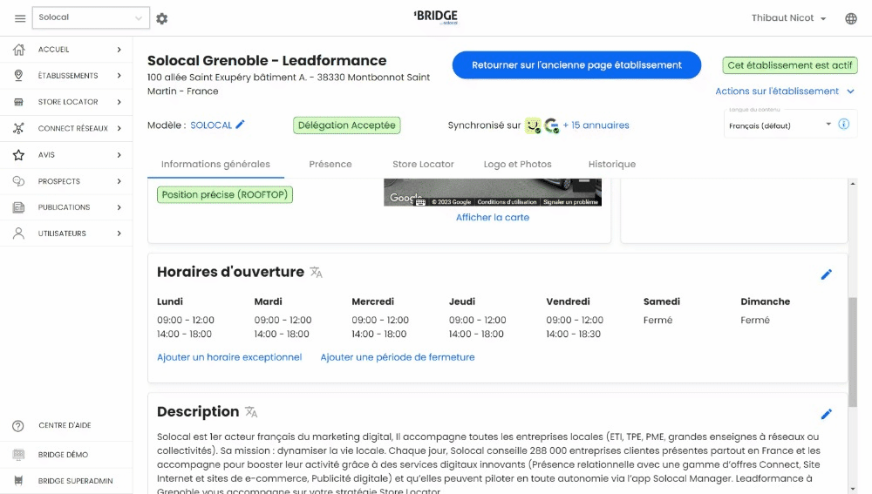Click Afficher la carte link
Viewport: 872px width, 494px height.
493,217
